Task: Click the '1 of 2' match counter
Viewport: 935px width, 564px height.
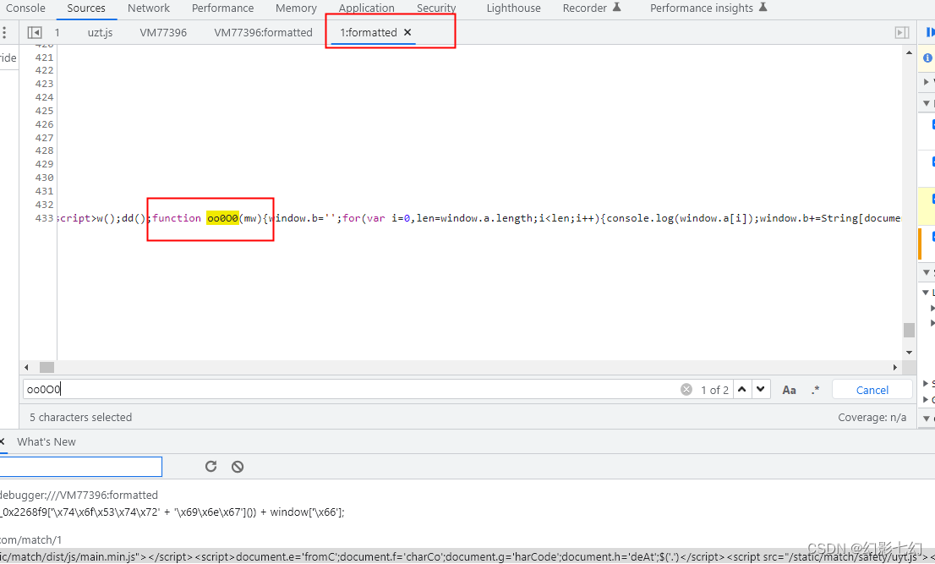Action: coord(714,390)
